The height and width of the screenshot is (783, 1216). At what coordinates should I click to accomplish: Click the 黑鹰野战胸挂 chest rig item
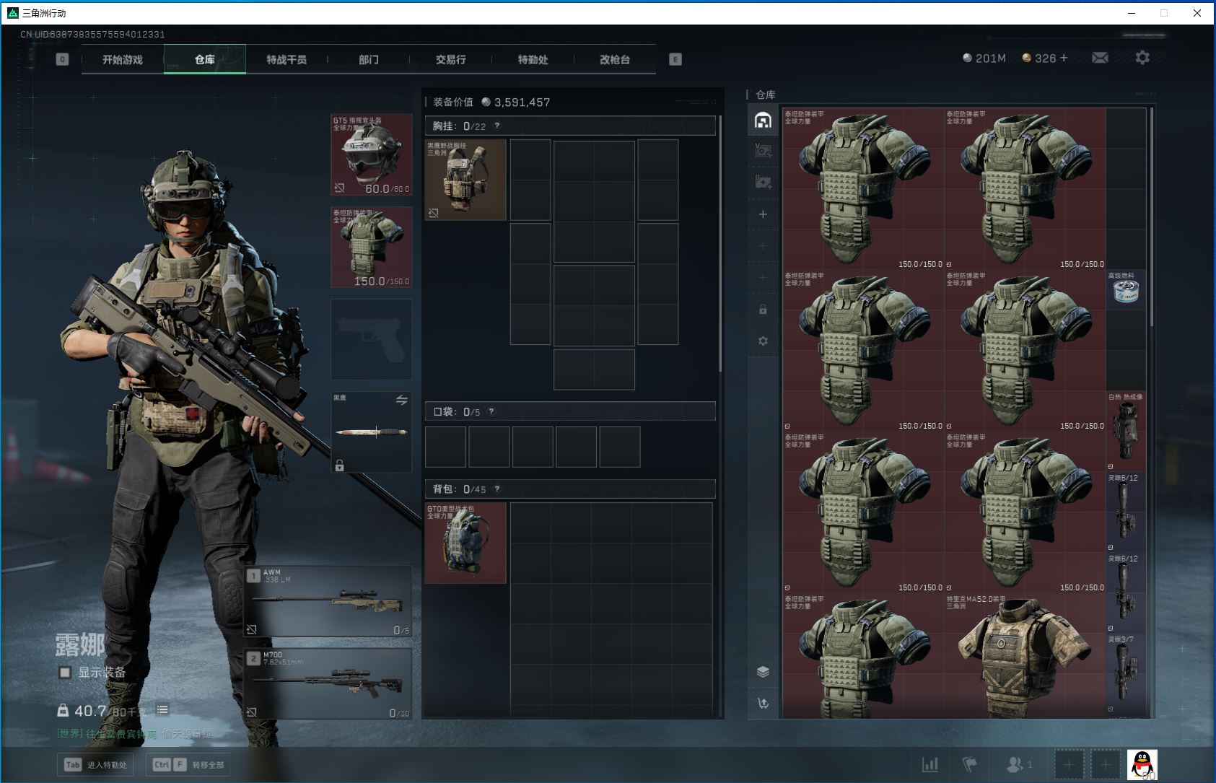coord(465,180)
